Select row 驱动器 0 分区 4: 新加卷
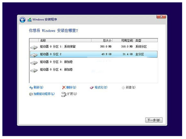The width and height of the screenshot is (186, 139). point(94,70)
